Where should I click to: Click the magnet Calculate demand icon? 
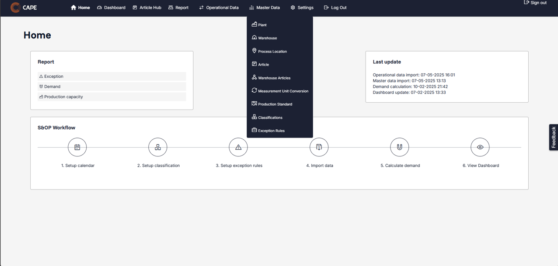(400, 147)
